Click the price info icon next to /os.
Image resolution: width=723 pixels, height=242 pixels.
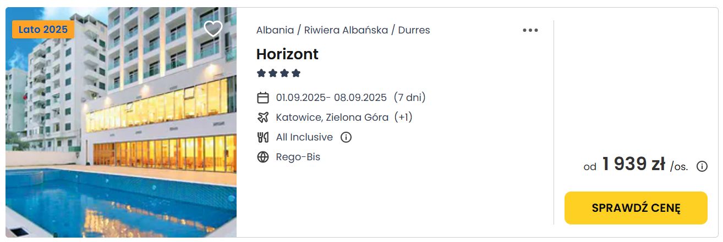coord(702,166)
